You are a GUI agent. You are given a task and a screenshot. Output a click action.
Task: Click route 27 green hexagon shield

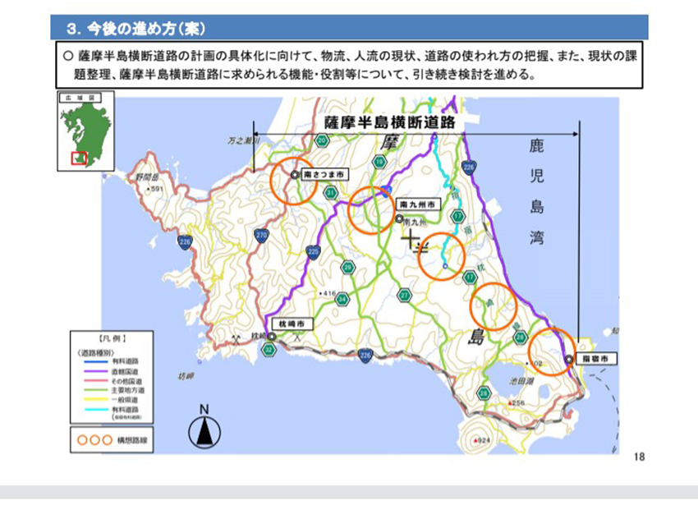click(404, 295)
